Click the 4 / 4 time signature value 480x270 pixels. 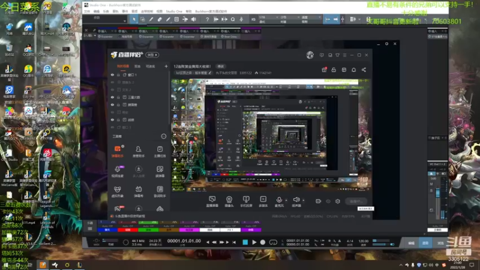point(350,241)
